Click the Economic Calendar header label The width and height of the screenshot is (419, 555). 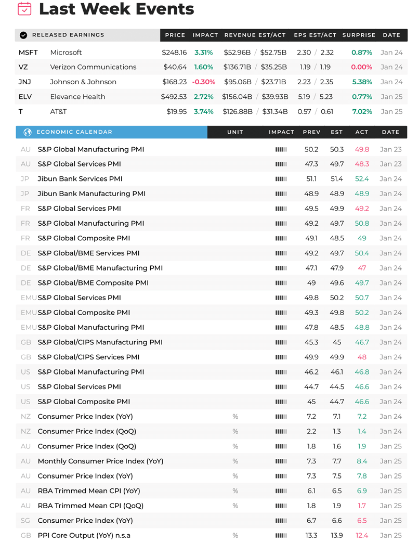74,132
